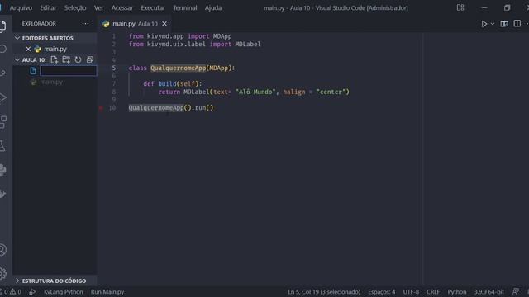Open the Explorer view in activity bar

(2, 26)
